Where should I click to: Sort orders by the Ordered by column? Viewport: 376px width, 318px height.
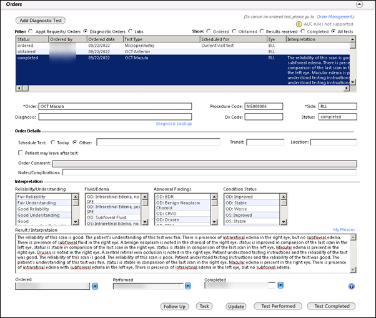click(x=68, y=39)
